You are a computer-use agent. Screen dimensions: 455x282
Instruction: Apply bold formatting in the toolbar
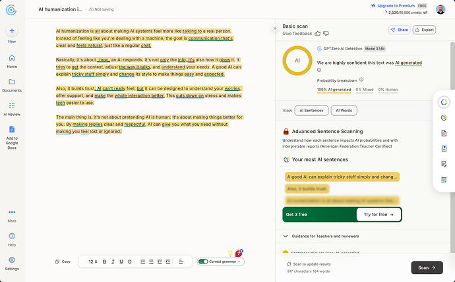(104, 262)
